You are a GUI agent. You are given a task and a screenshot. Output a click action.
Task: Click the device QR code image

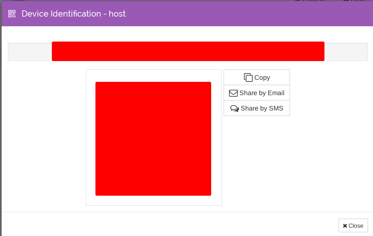[x=153, y=138]
